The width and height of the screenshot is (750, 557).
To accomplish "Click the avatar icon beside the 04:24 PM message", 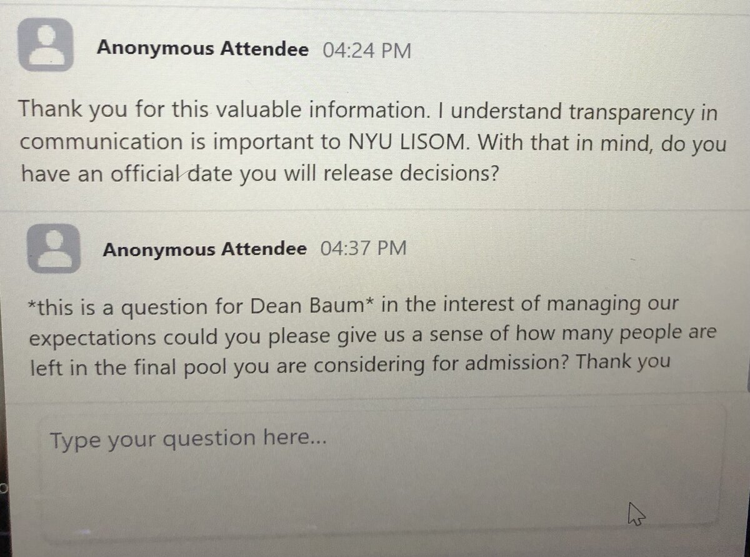I will point(46,45).
